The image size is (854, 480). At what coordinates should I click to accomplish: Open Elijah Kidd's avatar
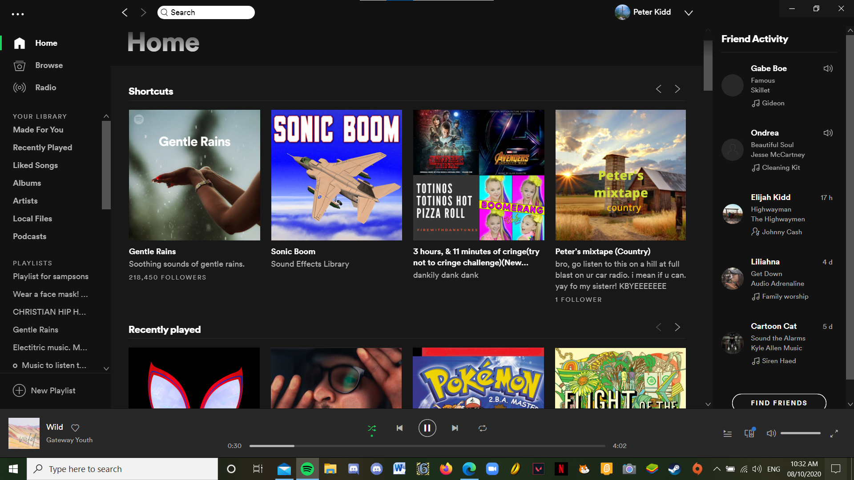point(733,214)
